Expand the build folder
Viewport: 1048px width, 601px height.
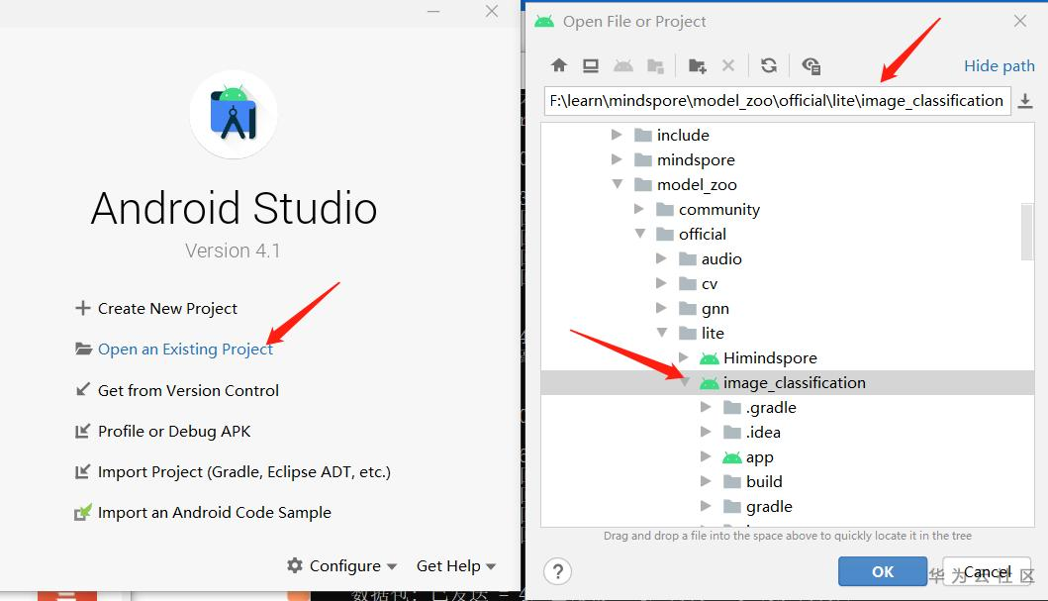(x=706, y=481)
